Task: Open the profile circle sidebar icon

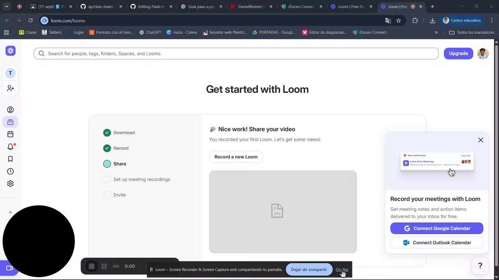Action: 11,110
